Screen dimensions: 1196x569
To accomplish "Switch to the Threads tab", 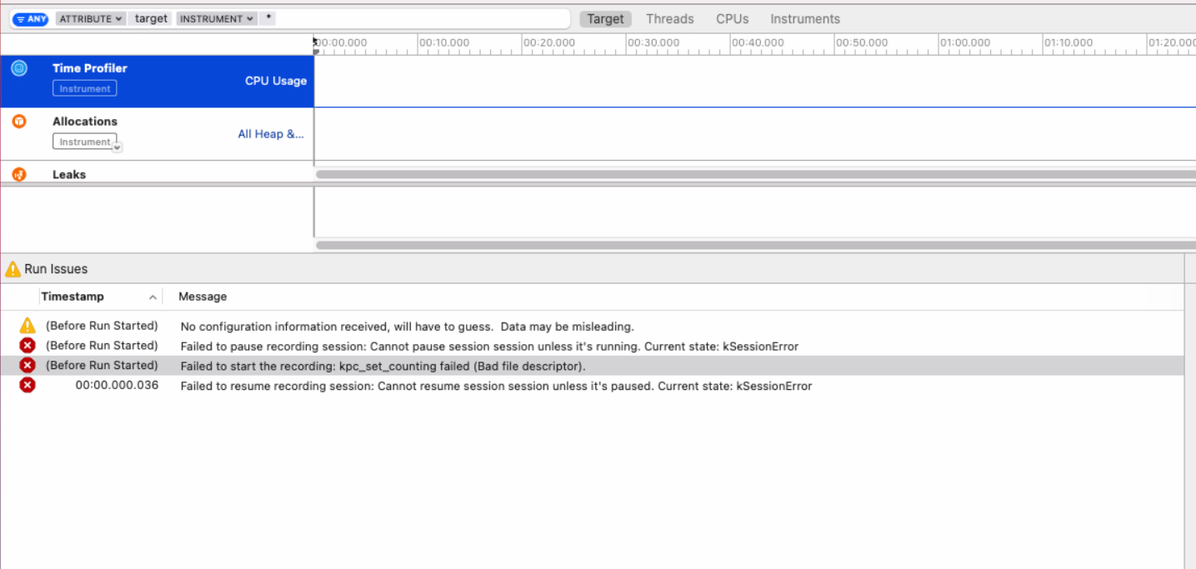I will point(670,18).
